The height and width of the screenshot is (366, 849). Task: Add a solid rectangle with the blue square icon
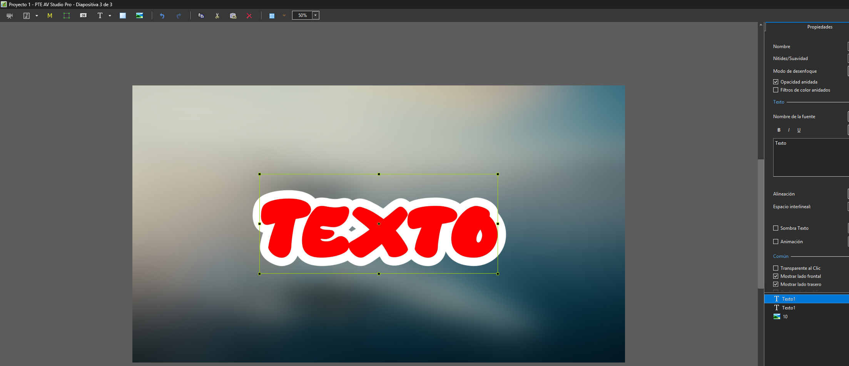[123, 16]
